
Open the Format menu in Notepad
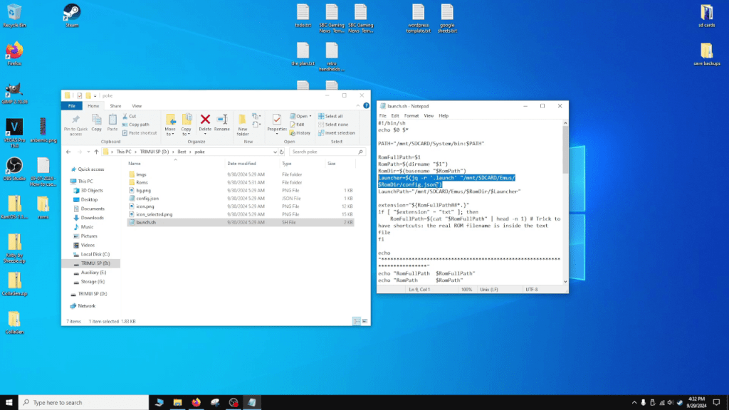[411, 115]
